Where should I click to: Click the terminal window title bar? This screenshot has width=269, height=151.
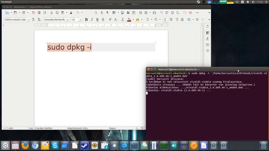tap(207, 69)
